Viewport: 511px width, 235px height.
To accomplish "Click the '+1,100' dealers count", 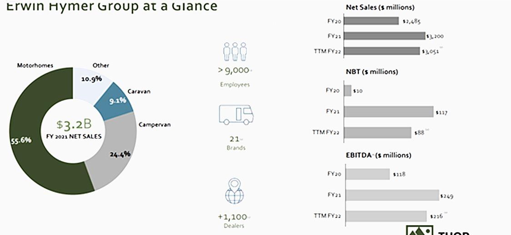I will (233, 217).
